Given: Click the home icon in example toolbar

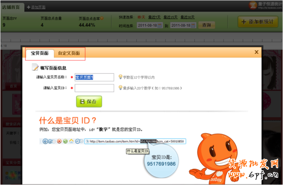Looking at the screenshot, I should [x=71, y=141].
